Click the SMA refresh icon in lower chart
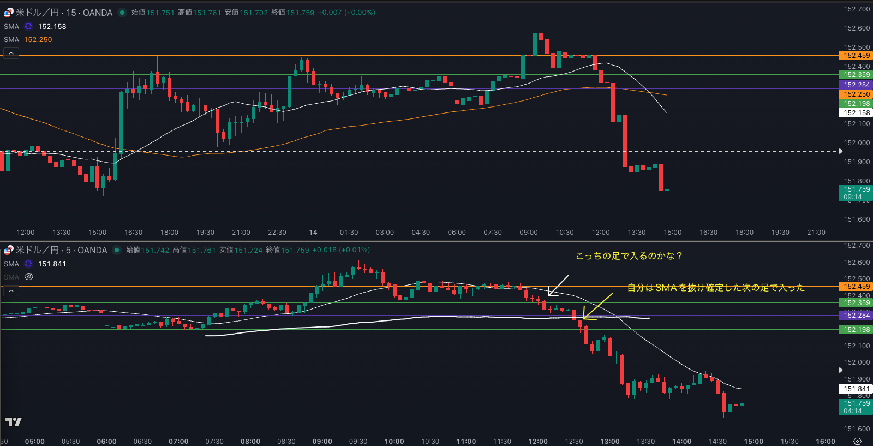Screen dimensions: 873x446 (28, 264)
